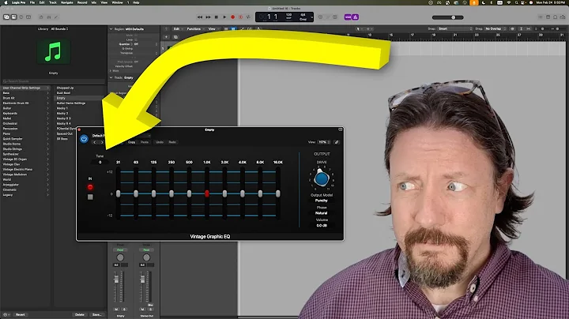Click Undo button in EQ plugin header
Viewport: 569px width, 319px height.
pyautogui.click(x=160, y=142)
